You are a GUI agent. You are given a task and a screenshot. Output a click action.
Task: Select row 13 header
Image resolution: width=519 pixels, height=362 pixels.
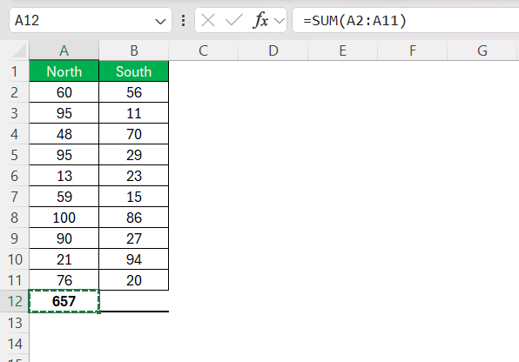(x=14, y=323)
